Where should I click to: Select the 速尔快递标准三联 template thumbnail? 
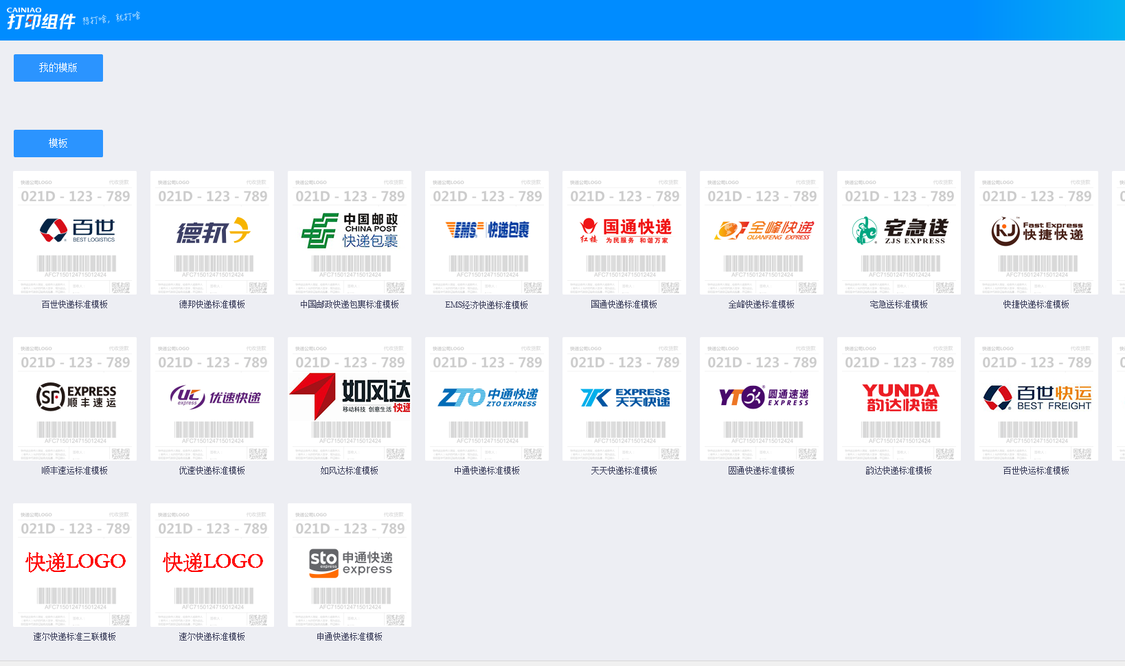75,565
